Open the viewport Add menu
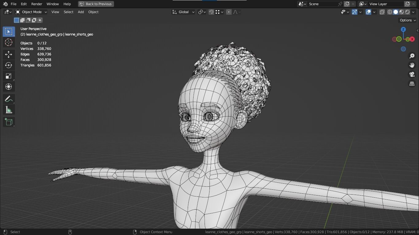Image resolution: width=419 pixels, height=235 pixels. [x=81, y=12]
